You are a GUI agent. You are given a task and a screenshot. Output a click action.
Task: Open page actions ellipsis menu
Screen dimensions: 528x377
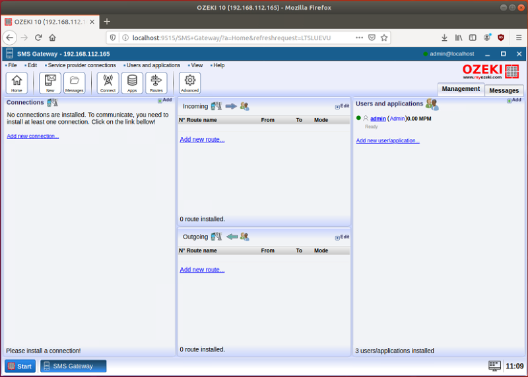coord(359,38)
